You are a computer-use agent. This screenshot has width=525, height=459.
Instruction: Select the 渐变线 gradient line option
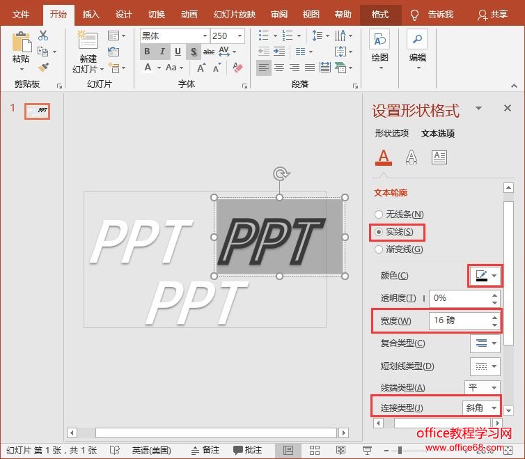point(379,249)
